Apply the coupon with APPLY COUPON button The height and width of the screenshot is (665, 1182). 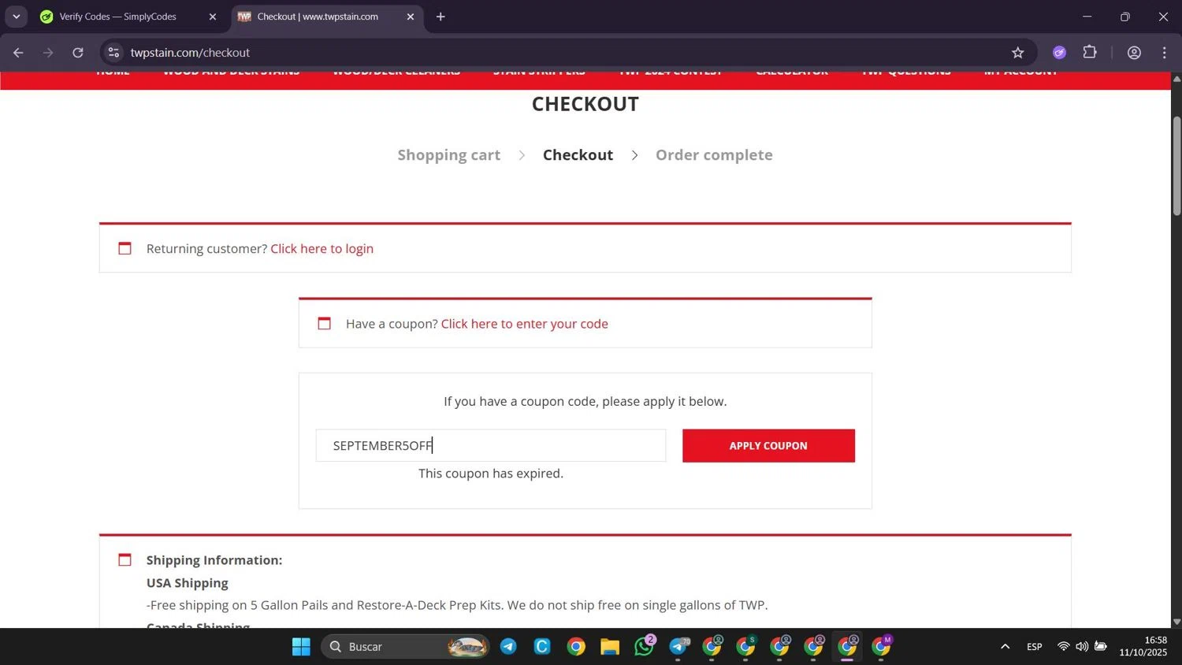click(x=768, y=446)
